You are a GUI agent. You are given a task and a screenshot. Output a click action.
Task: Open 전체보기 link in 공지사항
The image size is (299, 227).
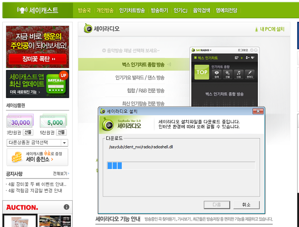tap(61, 173)
